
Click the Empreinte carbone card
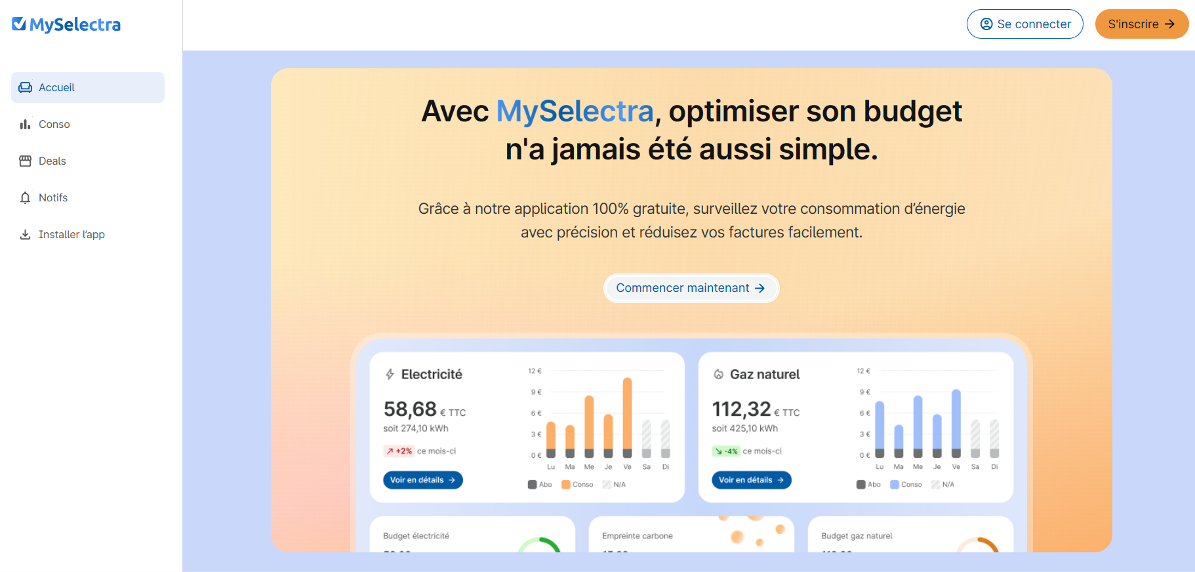(691, 538)
